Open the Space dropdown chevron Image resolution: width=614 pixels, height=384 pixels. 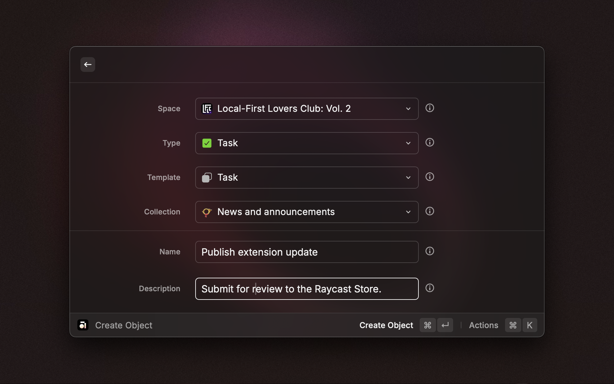coord(408,109)
